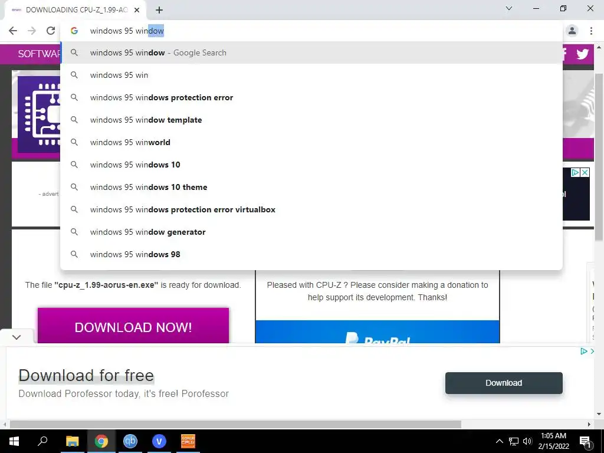604x453 pixels.
Task: Open a new tab with the plus button
Action: (x=159, y=10)
